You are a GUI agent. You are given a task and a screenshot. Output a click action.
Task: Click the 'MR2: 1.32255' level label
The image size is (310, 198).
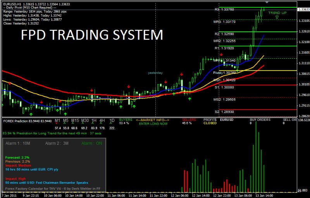[x=224, y=41]
